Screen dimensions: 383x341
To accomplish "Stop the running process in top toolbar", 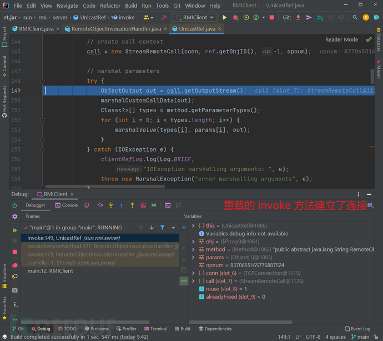I will click(271, 17).
